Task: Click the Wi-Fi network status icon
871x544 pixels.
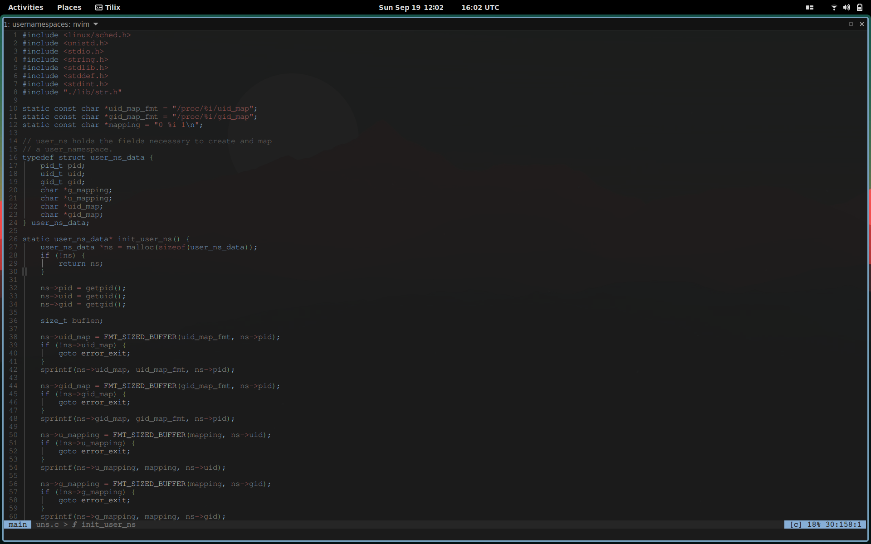Action: tap(834, 7)
